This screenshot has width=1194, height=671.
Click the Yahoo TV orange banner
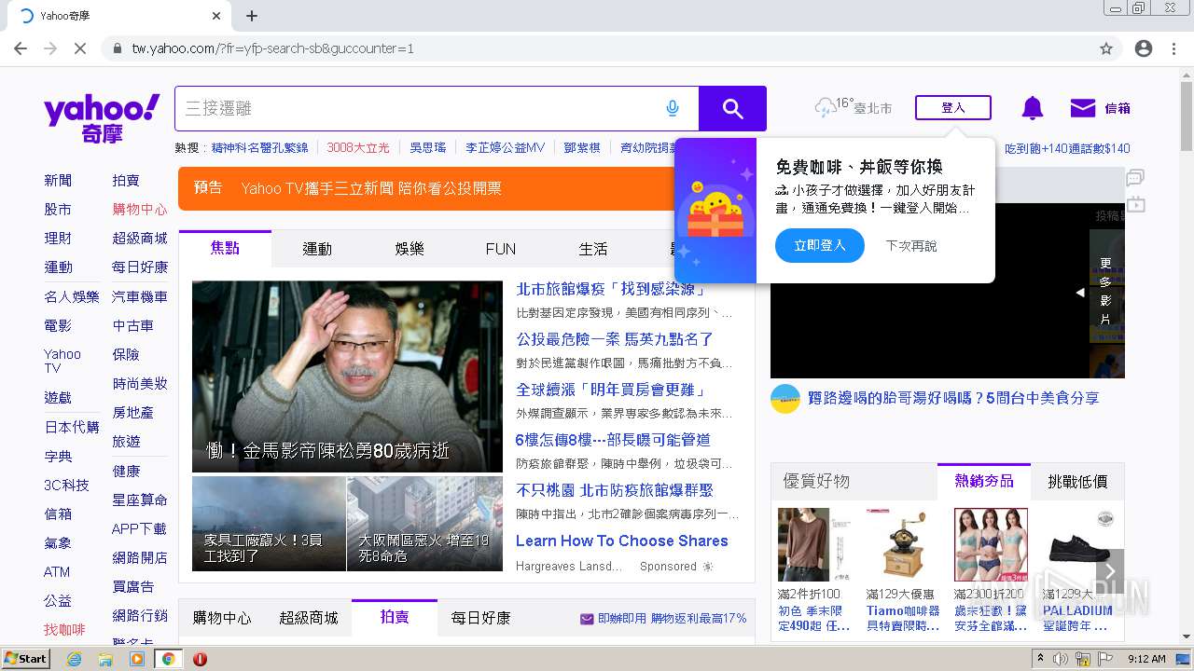426,188
